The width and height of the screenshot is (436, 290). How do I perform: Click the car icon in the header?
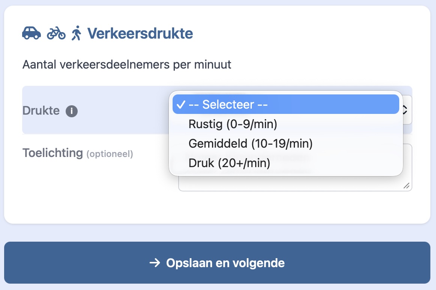coord(32,33)
